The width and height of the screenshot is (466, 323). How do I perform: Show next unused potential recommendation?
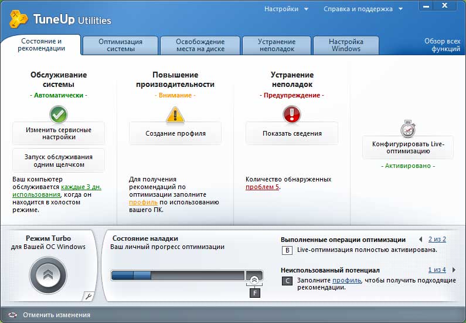(454, 270)
